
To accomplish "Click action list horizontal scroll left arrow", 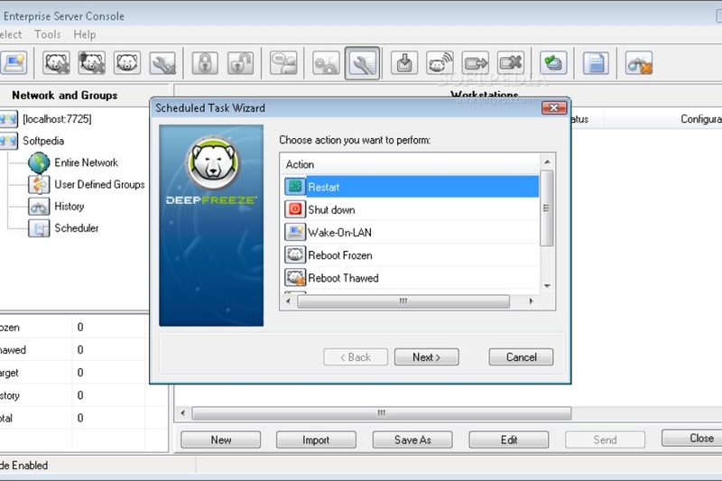I will 289,301.
